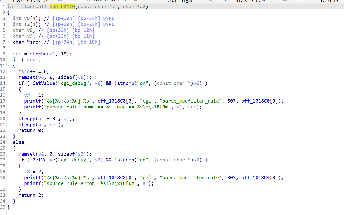Click gutter line number 35
The image size is (344, 215).
3,207
